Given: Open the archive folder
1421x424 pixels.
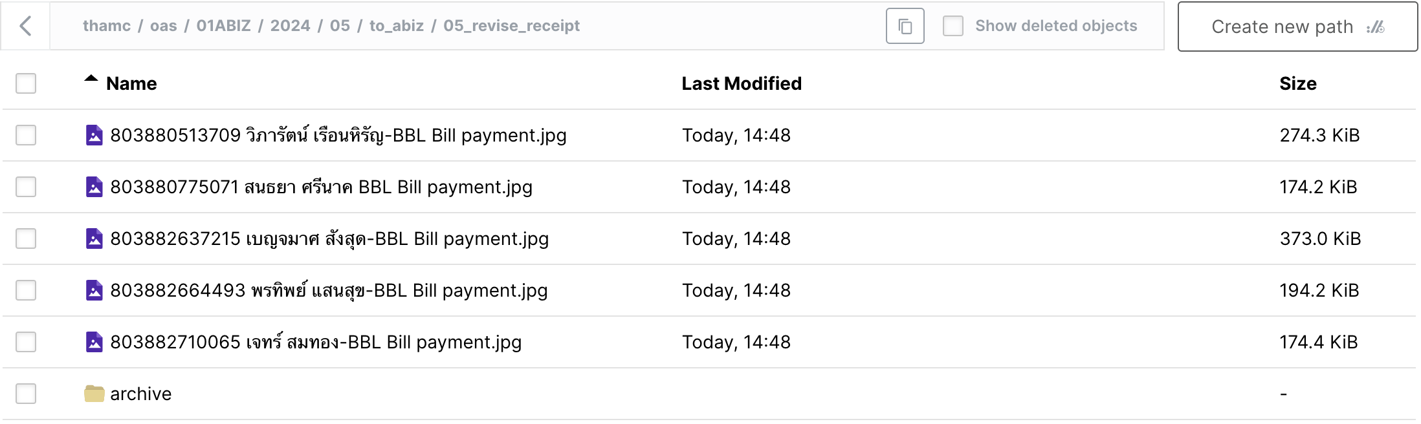Looking at the screenshot, I should pyautogui.click(x=141, y=394).
